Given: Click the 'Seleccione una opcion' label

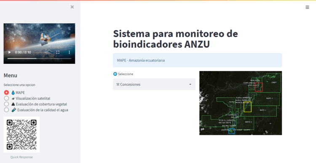Looking at the screenshot, I should point(19,85).
